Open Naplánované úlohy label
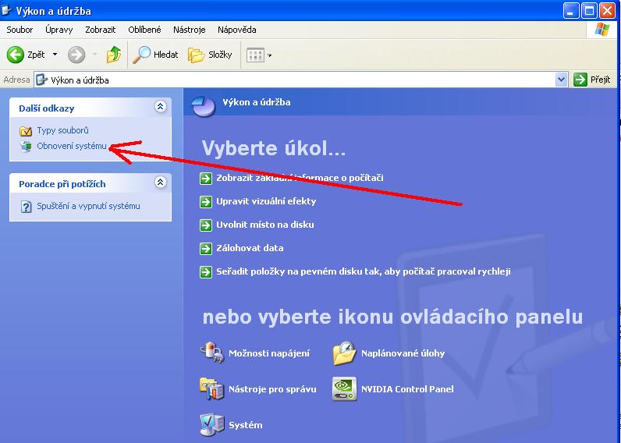This screenshot has height=443, width=621. [403, 353]
